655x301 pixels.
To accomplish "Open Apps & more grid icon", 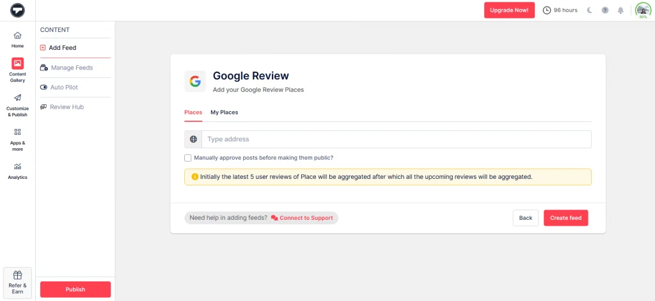I will pyautogui.click(x=17, y=132).
